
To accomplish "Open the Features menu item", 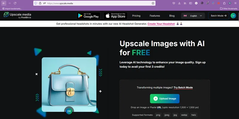I will tap(155, 16).
